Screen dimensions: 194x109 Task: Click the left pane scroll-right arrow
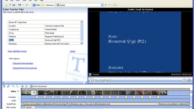pyautogui.click(x=86, y=82)
